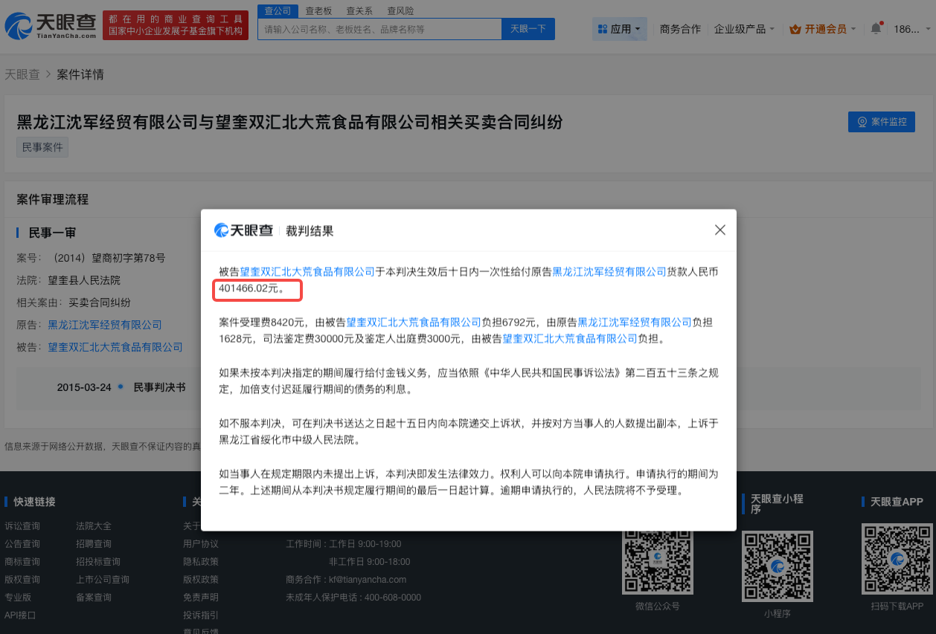Viewport: 936px width, 634px height.
Task: Select the 查风险 search tab
Action: 400,10
